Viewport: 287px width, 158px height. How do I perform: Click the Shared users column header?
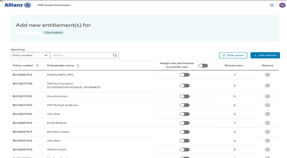pyautogui.click(x=234, y=65)
